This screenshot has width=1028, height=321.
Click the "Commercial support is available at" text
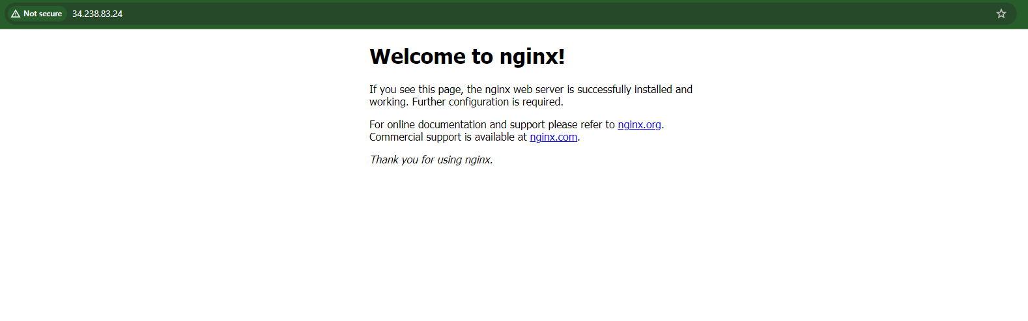point(448,137)
